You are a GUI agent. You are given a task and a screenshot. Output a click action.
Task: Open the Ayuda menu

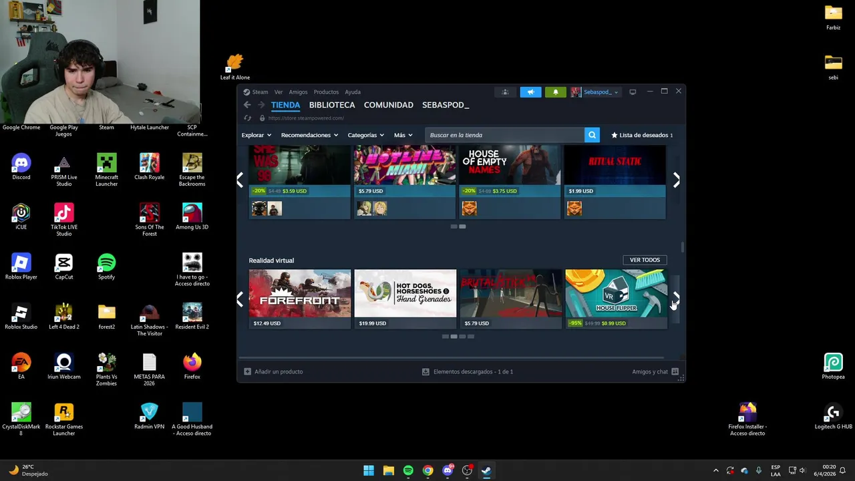[353, 92]
